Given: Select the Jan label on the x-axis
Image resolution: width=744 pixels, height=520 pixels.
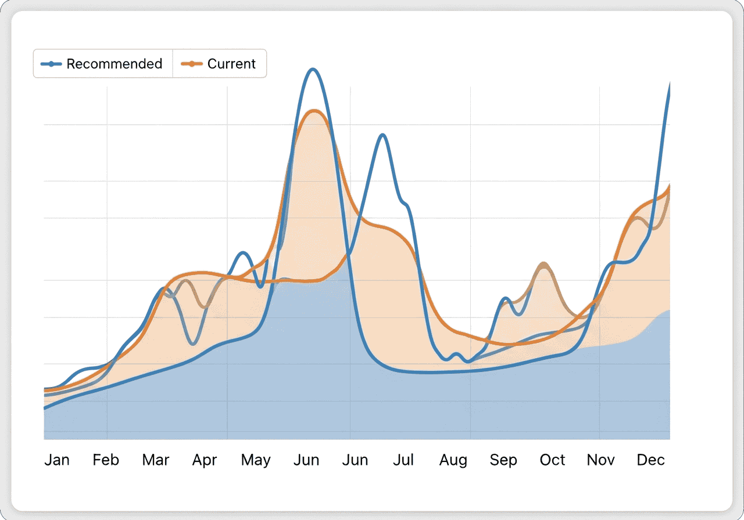Looking at the screenshot, I should (x=57, y=460).
